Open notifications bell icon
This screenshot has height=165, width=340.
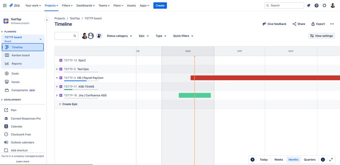tap(309, 6)
